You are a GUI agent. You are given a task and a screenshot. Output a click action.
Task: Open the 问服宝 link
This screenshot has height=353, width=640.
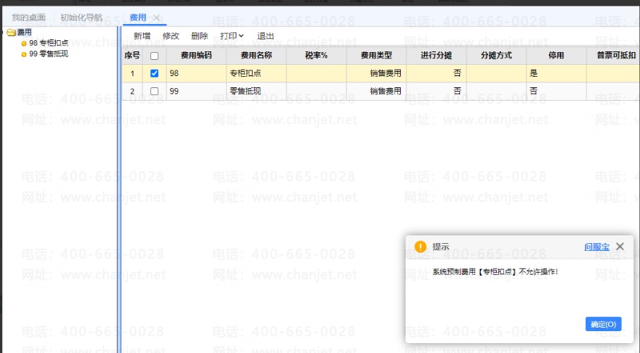(596, 247)
